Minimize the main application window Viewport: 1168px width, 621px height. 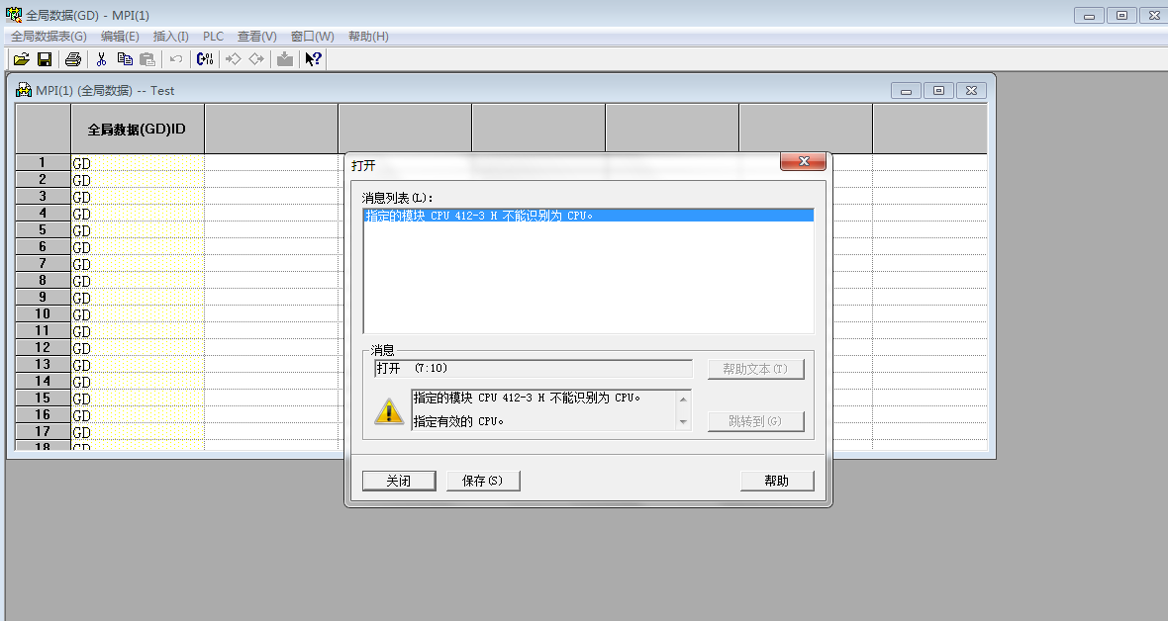(1089, 16)
